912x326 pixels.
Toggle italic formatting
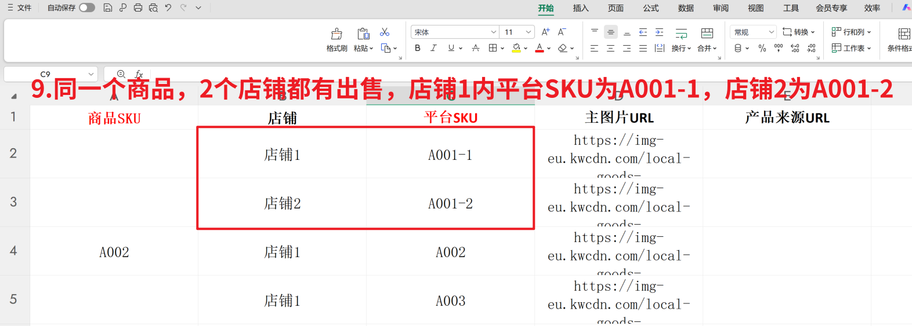(x=433, y=49)
